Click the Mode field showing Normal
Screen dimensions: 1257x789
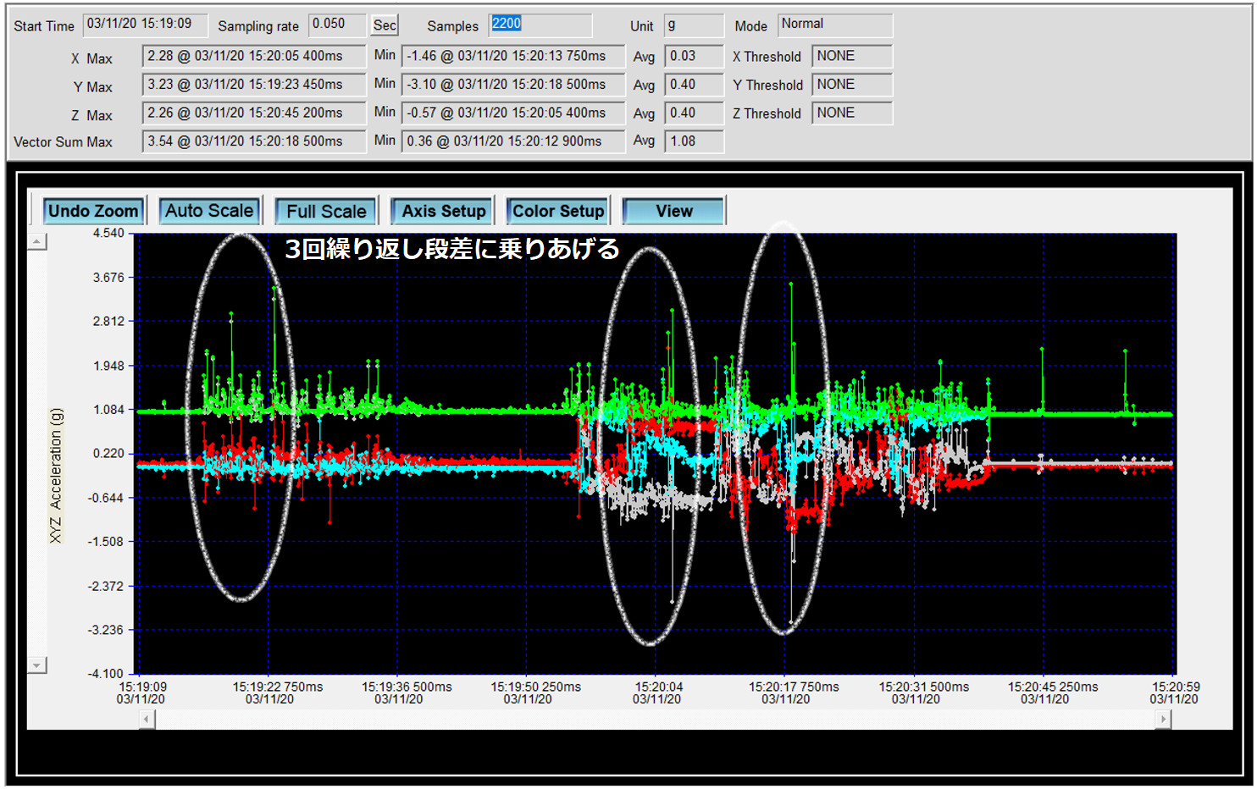834,25
